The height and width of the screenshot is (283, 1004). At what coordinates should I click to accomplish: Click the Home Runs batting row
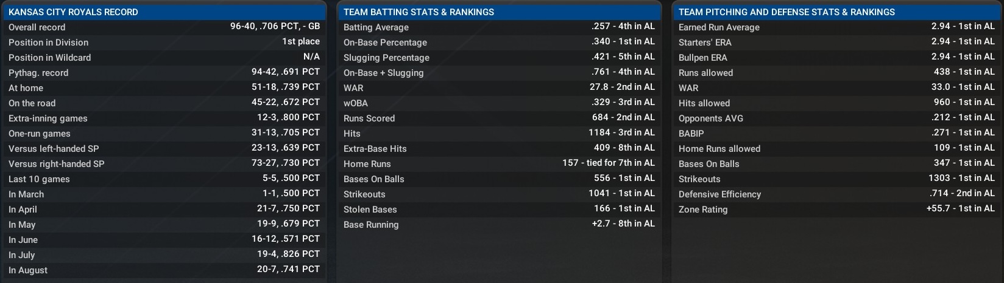coord(499,164)
